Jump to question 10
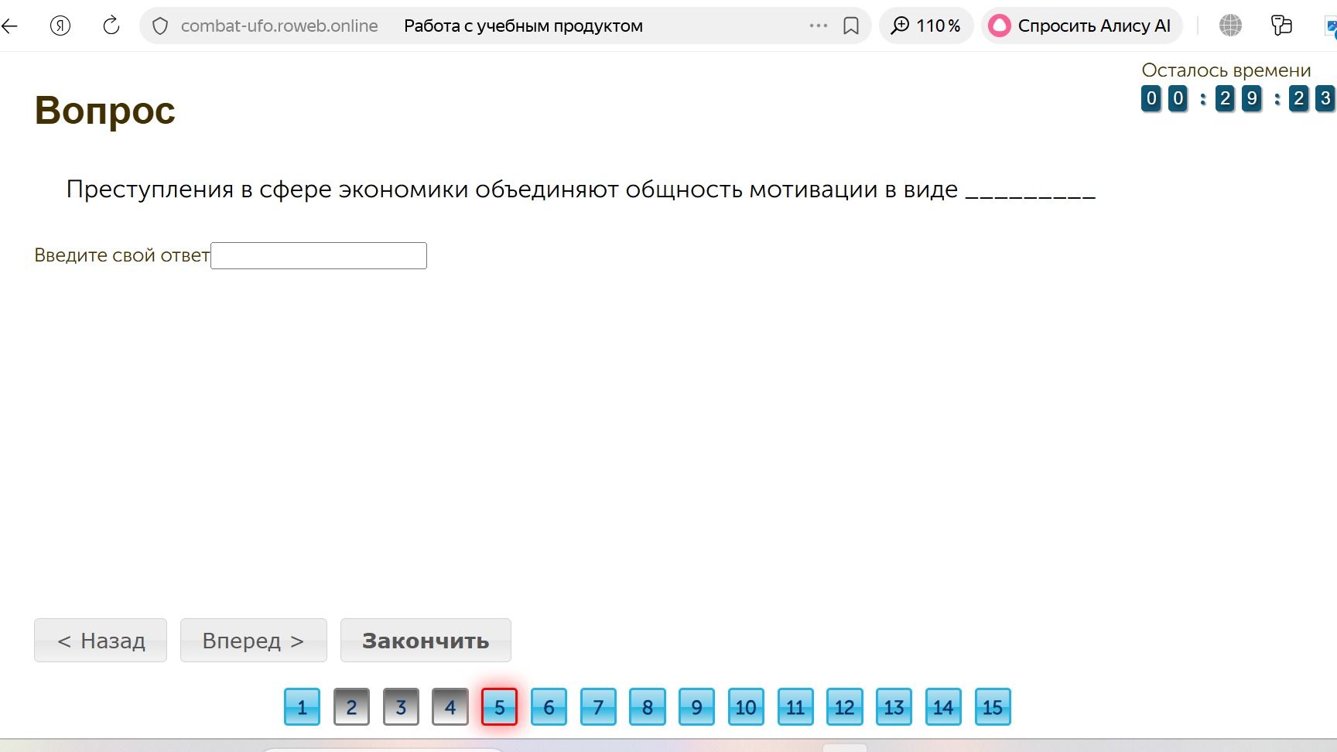Screen dimensions: 1337x752 point(746,707)
